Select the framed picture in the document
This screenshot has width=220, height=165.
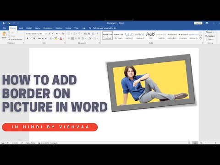151,83
